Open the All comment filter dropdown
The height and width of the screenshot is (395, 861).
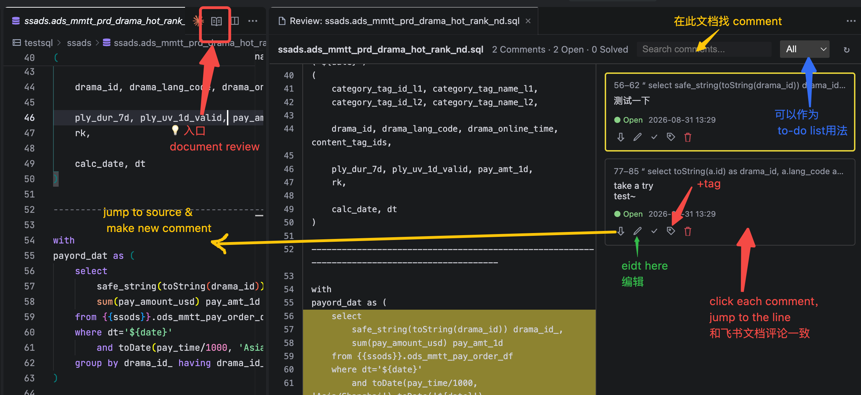804,49
